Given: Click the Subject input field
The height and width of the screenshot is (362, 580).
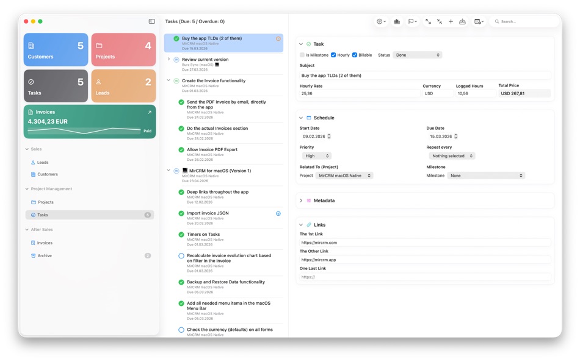Looking at the screenshot, I should coord(425,76).
